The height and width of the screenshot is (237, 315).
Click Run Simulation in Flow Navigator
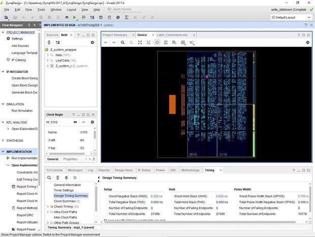click(22, 110)
